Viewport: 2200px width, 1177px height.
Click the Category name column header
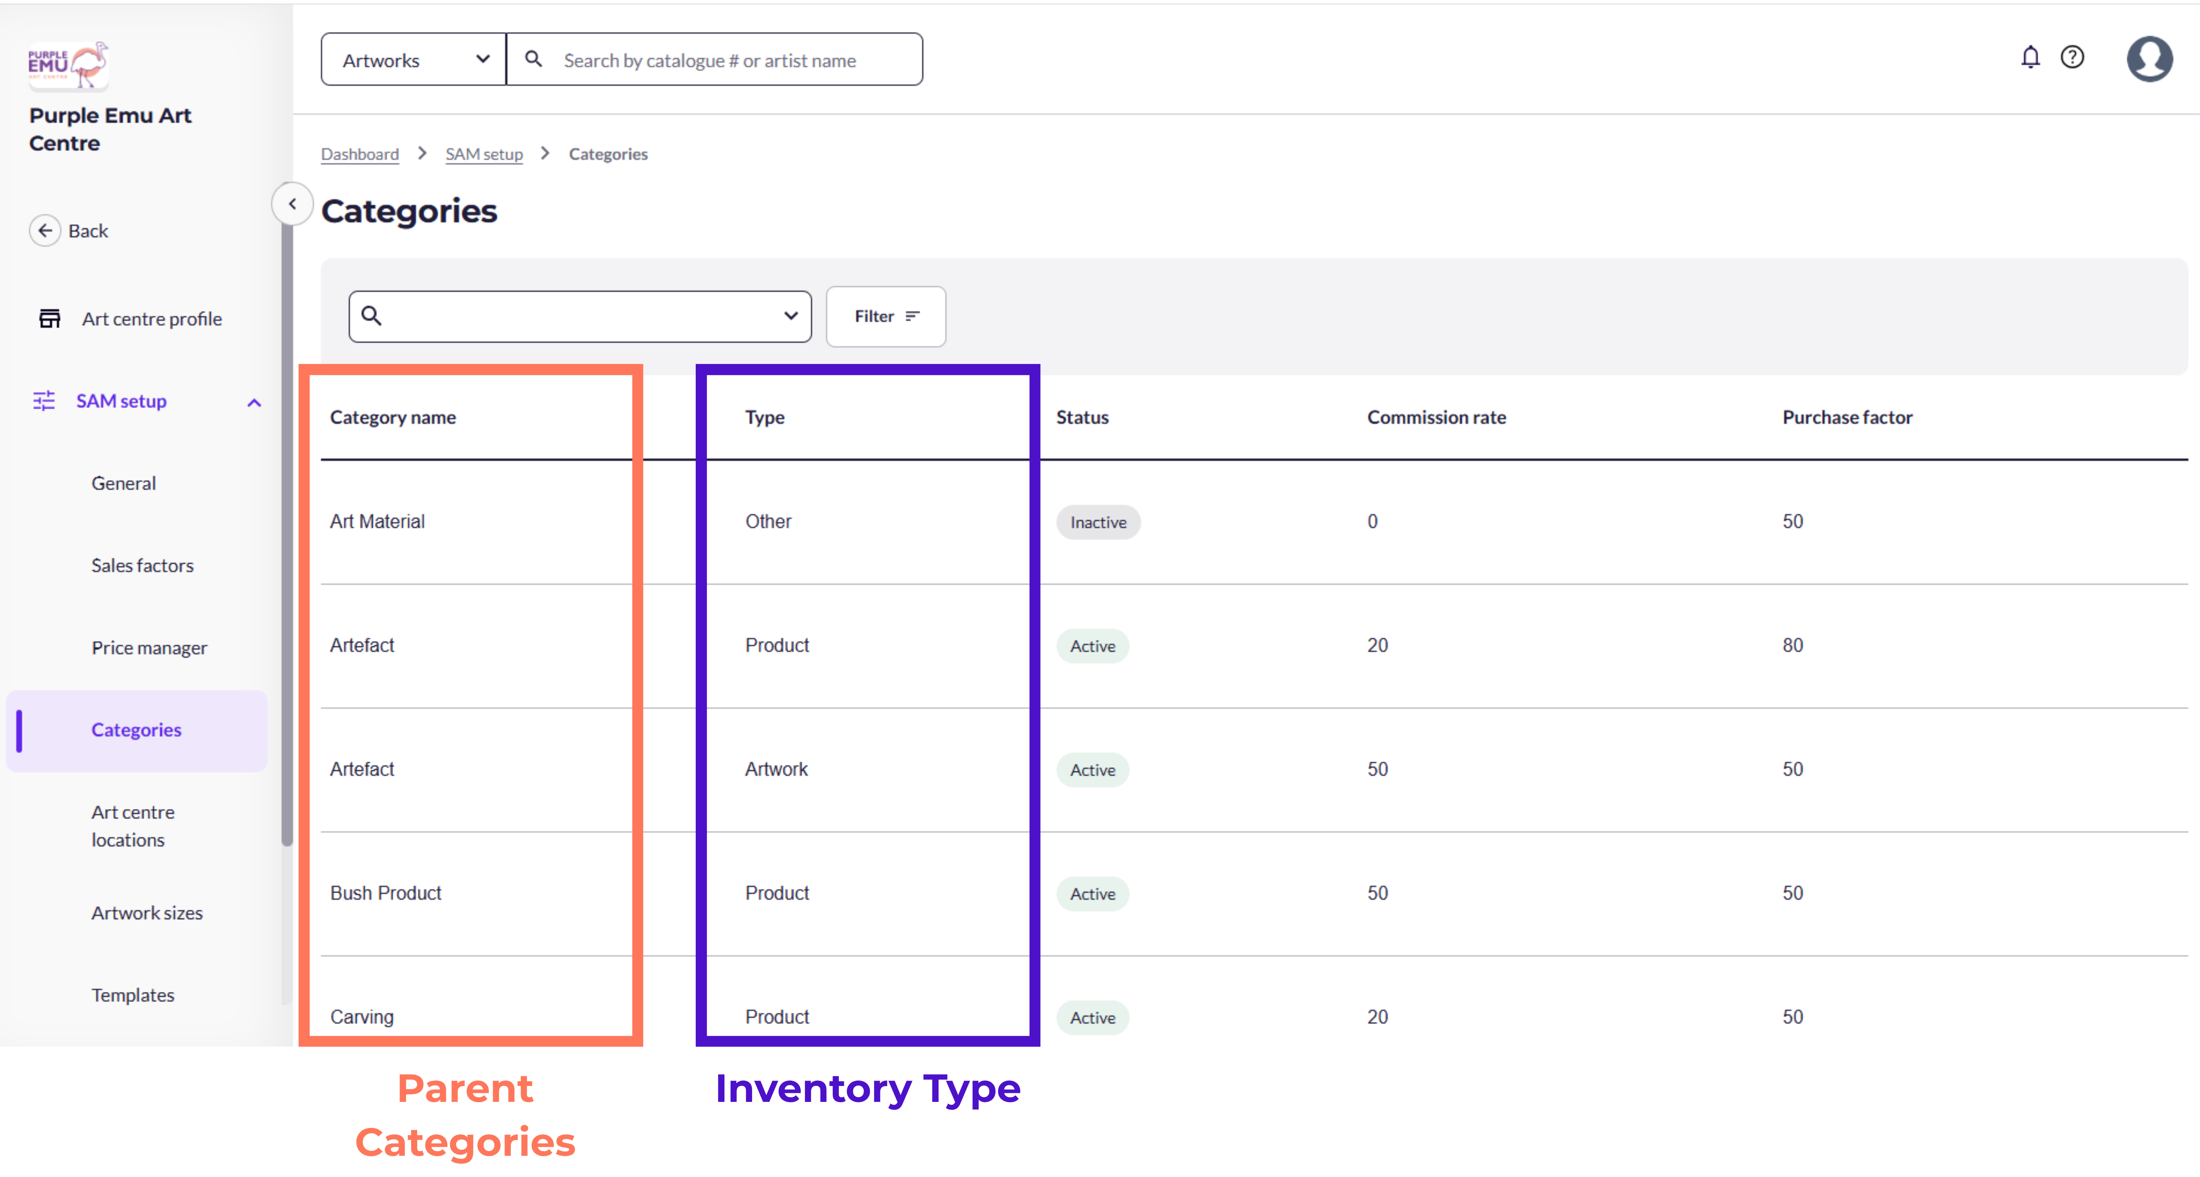point(393,418)
